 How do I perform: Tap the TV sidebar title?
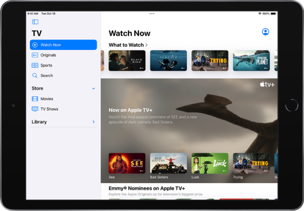point(37,33)
